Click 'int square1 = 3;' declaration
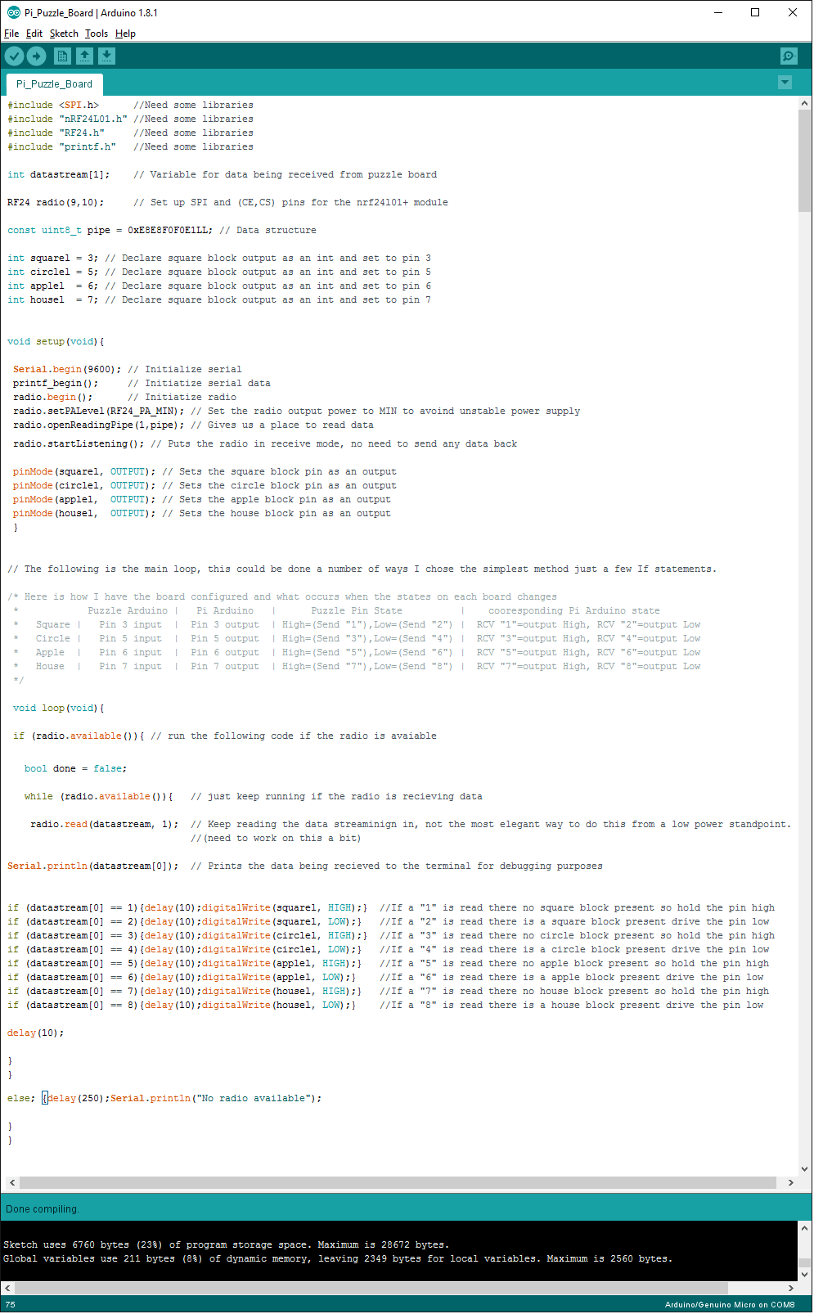Viewport: 814px width, 1314px height. coord(52,258)
